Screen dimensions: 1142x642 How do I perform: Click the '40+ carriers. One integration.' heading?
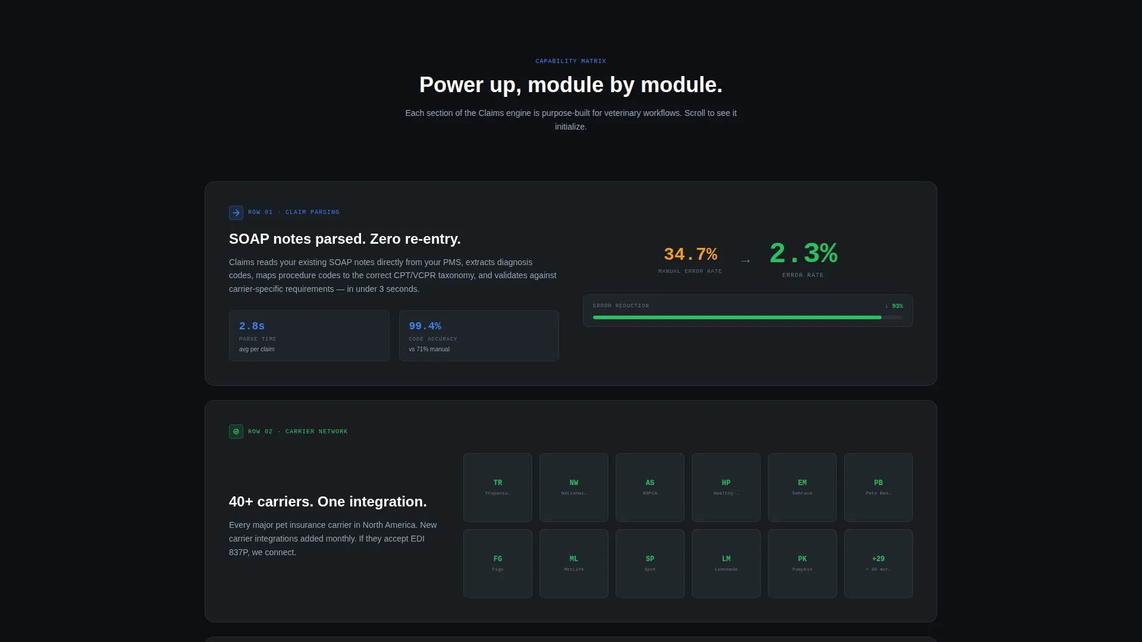(x=328, y=502)
